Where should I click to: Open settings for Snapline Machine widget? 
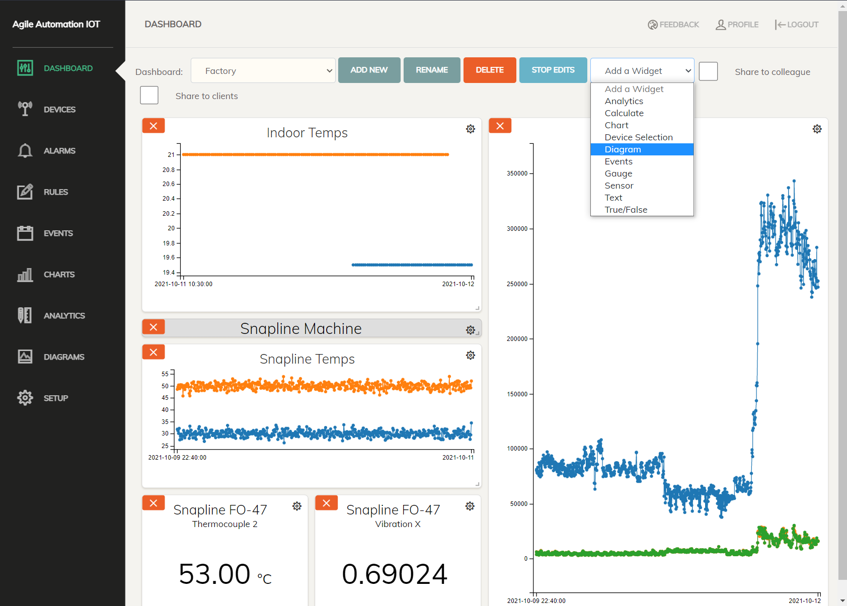point(471,330)
